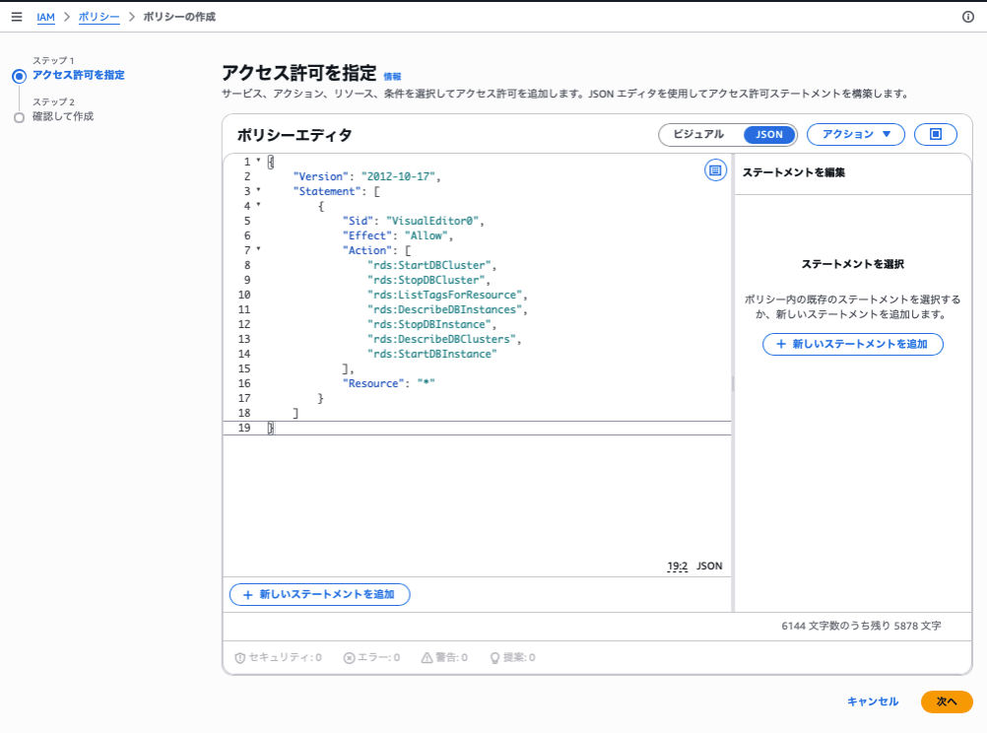Open the エラー findings indicator
987x733 pixels.
tap(371, 657)
